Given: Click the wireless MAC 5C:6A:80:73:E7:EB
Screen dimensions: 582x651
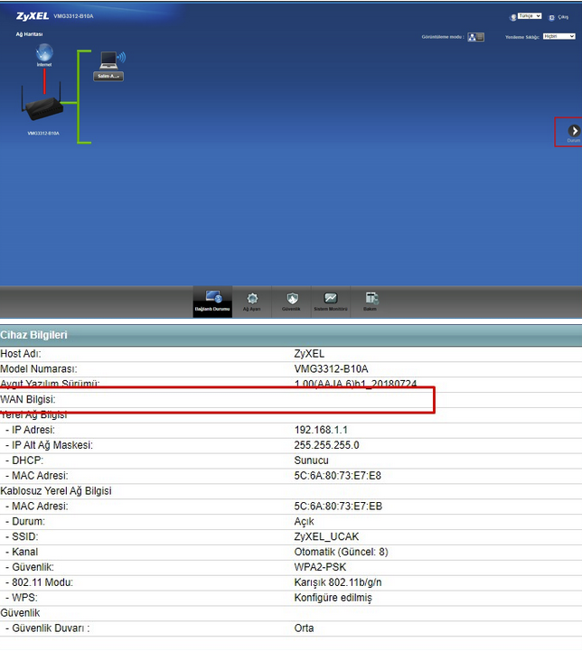Looking at the screenshot, I should pos(338,507).
